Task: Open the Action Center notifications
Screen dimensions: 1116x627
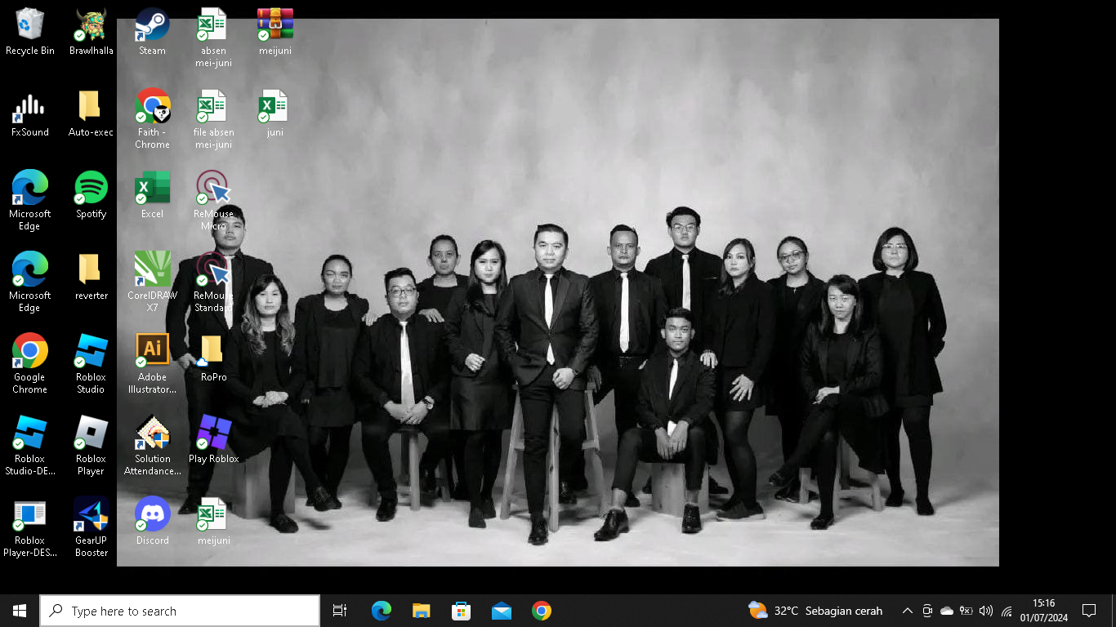Action: 1089,611
